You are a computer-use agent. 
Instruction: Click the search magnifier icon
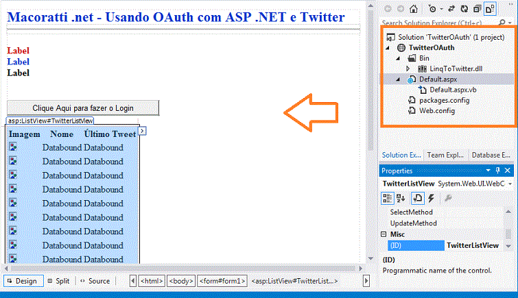502,23
